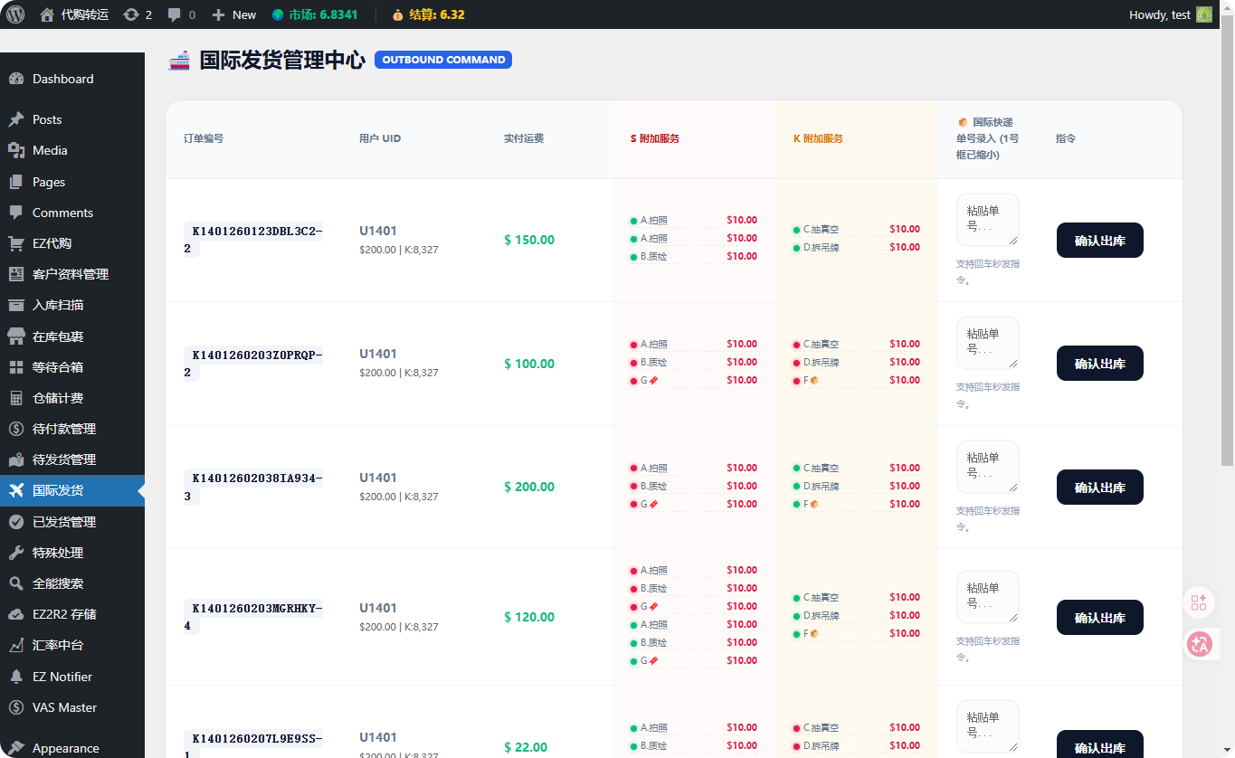Click the 入库扫描 sidebar icon

click(x=16, y=305)
